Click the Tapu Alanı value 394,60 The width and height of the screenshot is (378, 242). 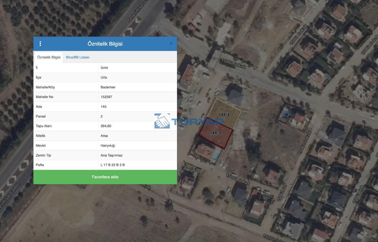tap(106, 126)
